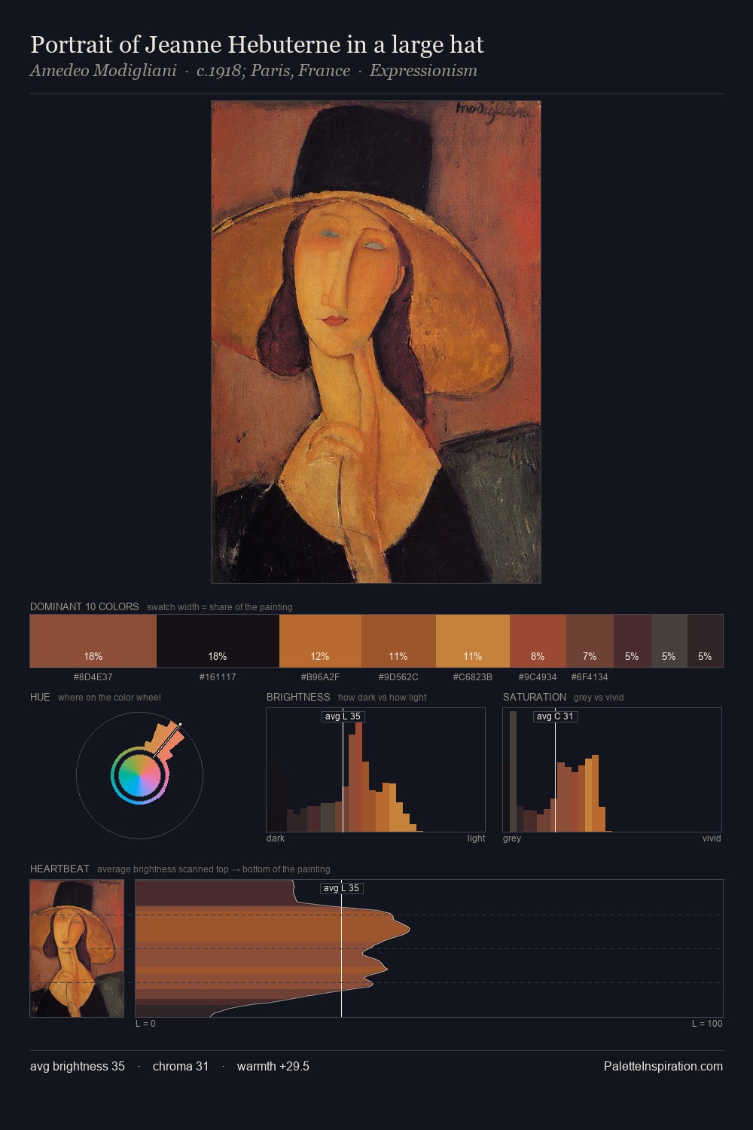Click the #6F4134 hex code text
753x1130 pixels.
pos(590,677)
